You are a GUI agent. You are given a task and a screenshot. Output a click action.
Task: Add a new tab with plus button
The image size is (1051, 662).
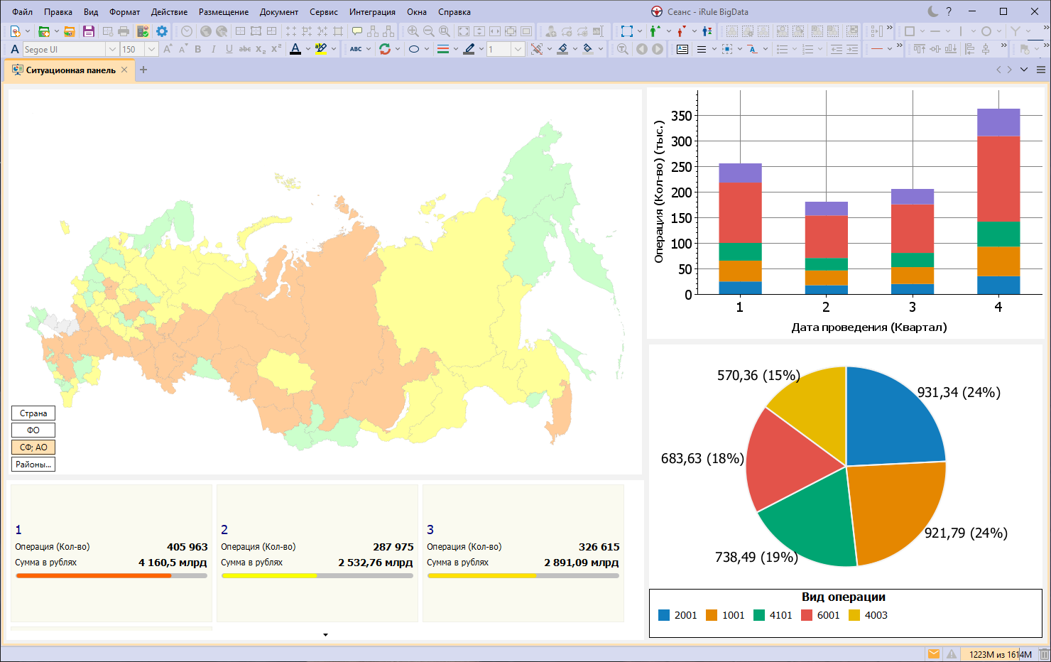[x=143, y=70]
